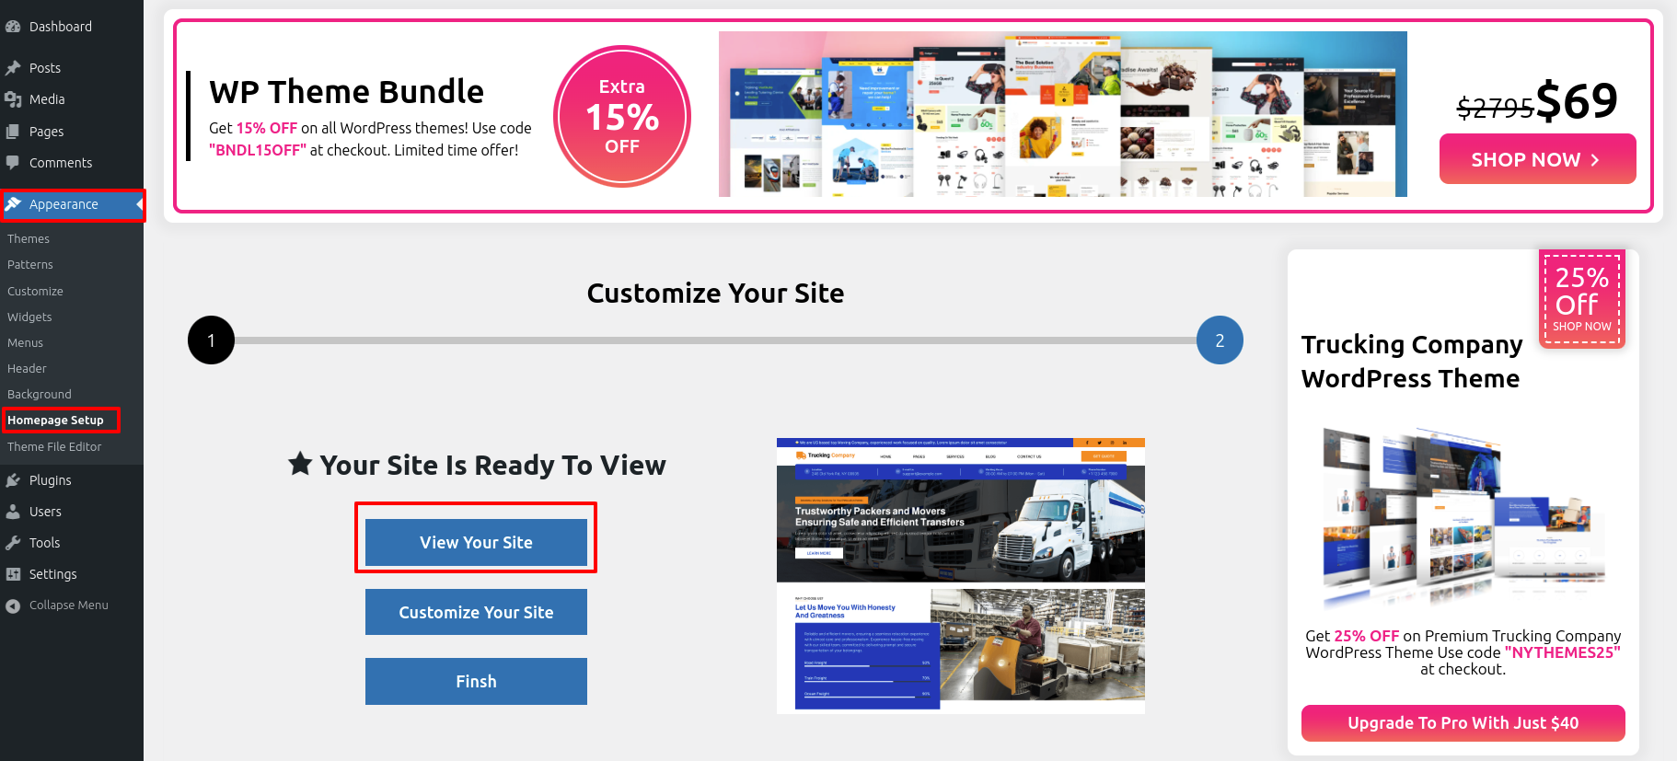The width and height of the screenshot is (1677, 761).
Task: Open the Customize submenu
Action: 35,291
